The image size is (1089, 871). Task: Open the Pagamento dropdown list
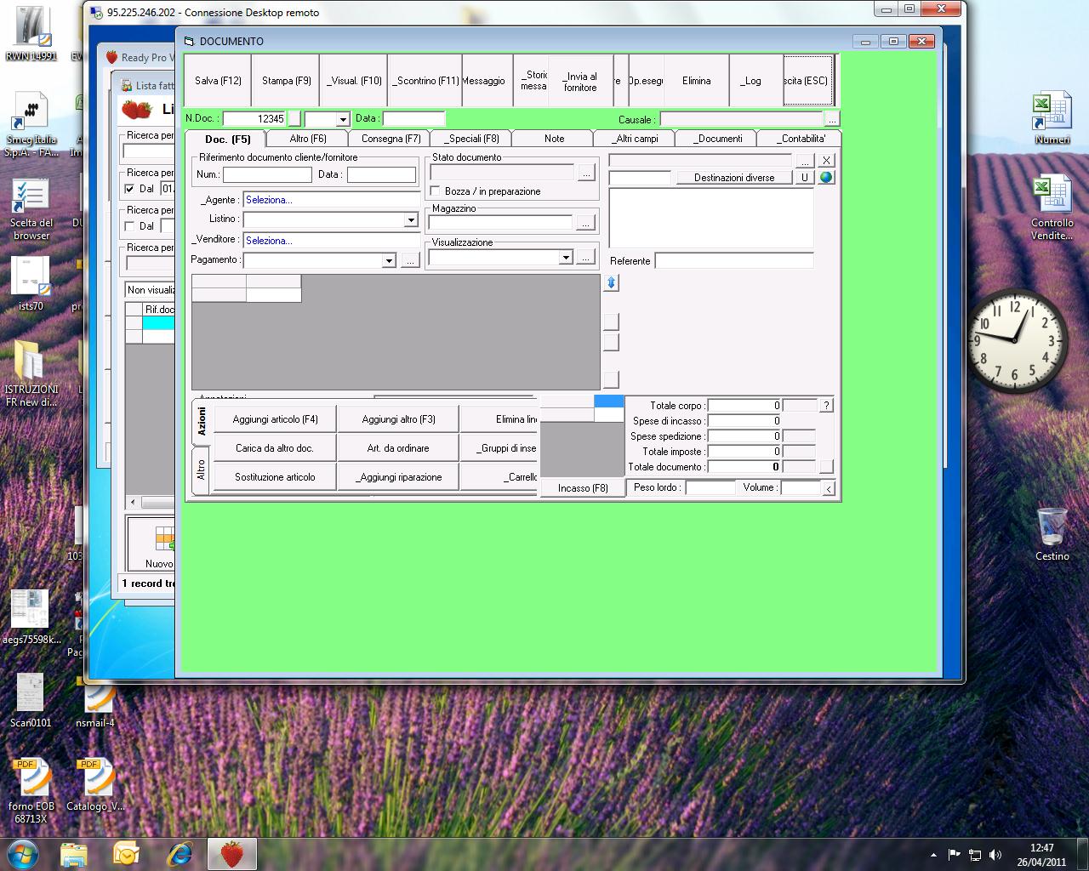point(389,260)
